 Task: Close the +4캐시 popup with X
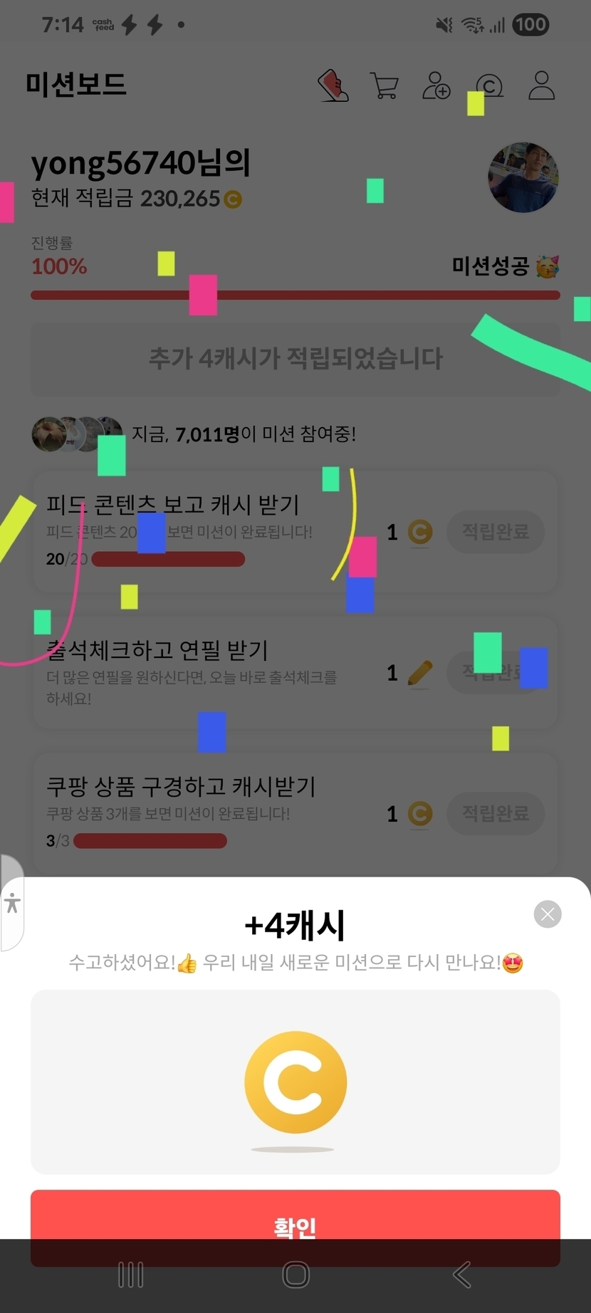pyautogui.click(x=548, y=914)
